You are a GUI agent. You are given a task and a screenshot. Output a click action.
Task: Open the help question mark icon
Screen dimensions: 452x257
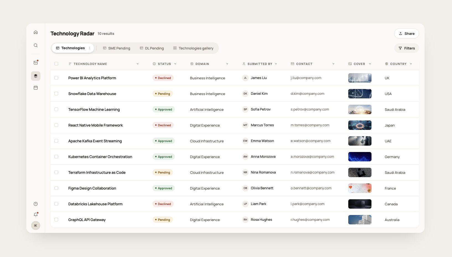36,204
